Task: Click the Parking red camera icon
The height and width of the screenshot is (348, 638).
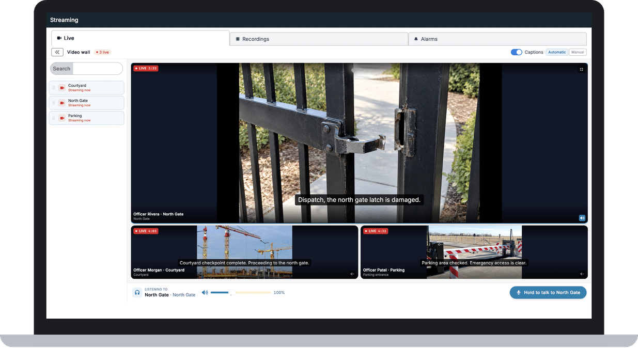Action: click(62, 118)
